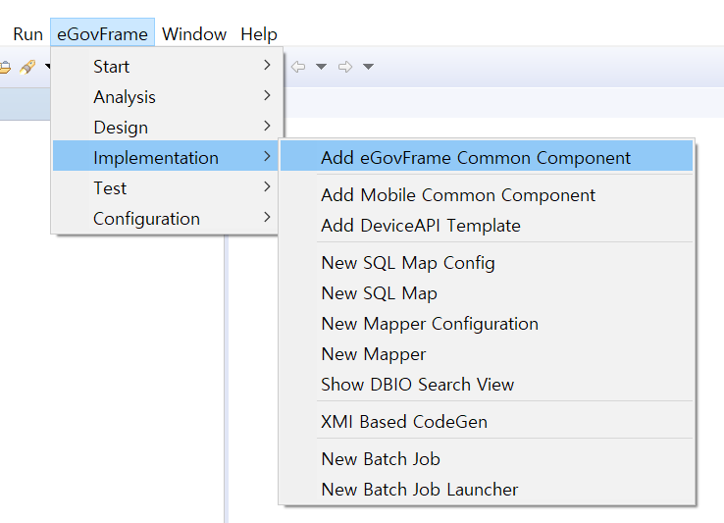Choose XMI Based CodeGen
This screenshot has width=724, height=523.
487,422
